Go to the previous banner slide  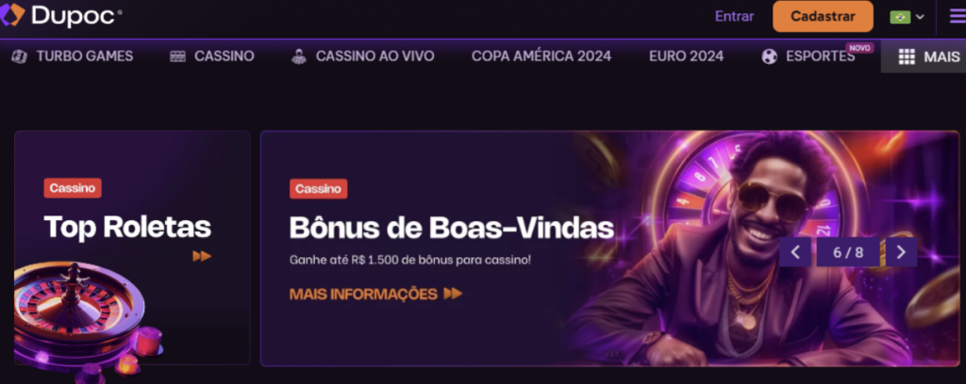coord(795,252)
